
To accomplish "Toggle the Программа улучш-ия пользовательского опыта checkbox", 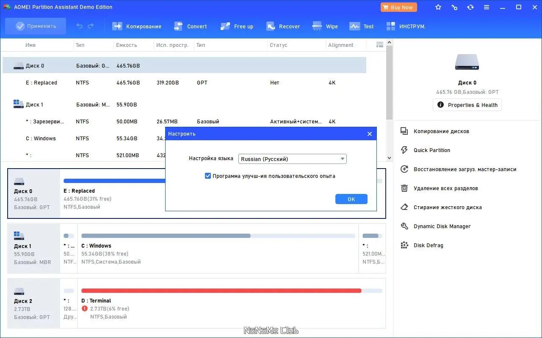I will [208, 176].
